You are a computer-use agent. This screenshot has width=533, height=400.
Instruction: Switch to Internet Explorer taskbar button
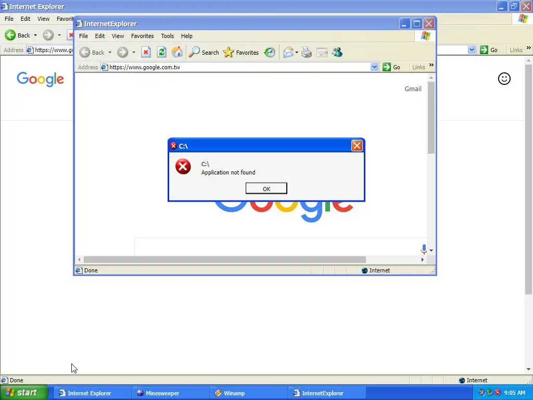(93, 393)
